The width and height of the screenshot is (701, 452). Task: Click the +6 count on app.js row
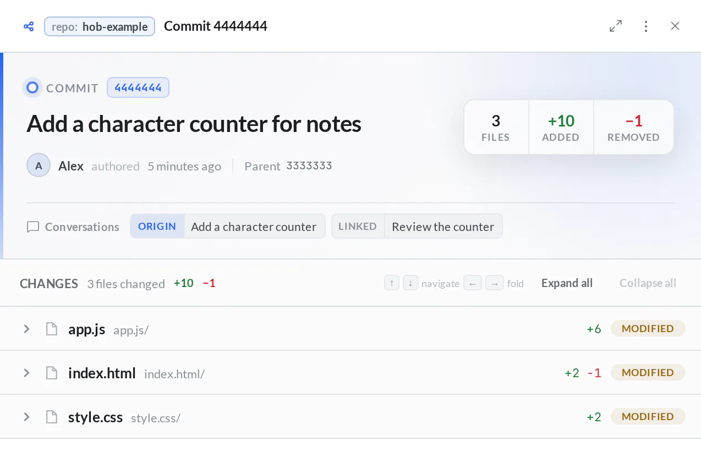coord(594,329)
